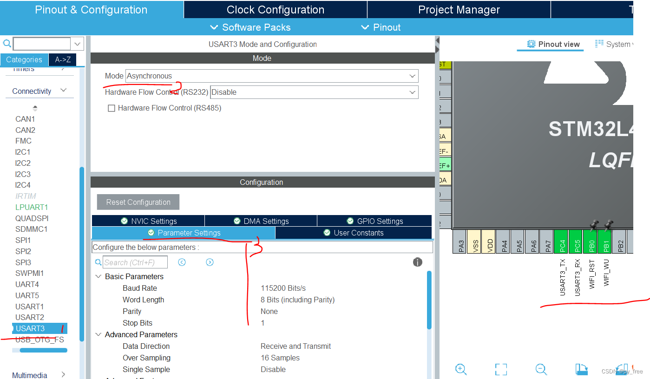Select LPUART1 peripheral
Image resolution: width=650 pixels, height=379 pixels.
(32, 207)
